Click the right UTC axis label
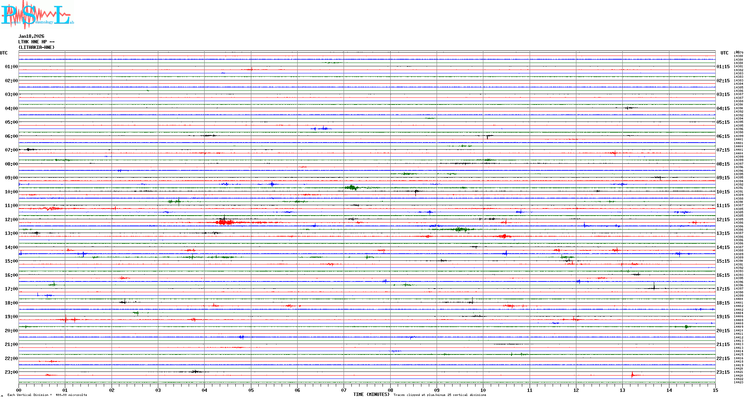745x400 pixels. [724, 53]
